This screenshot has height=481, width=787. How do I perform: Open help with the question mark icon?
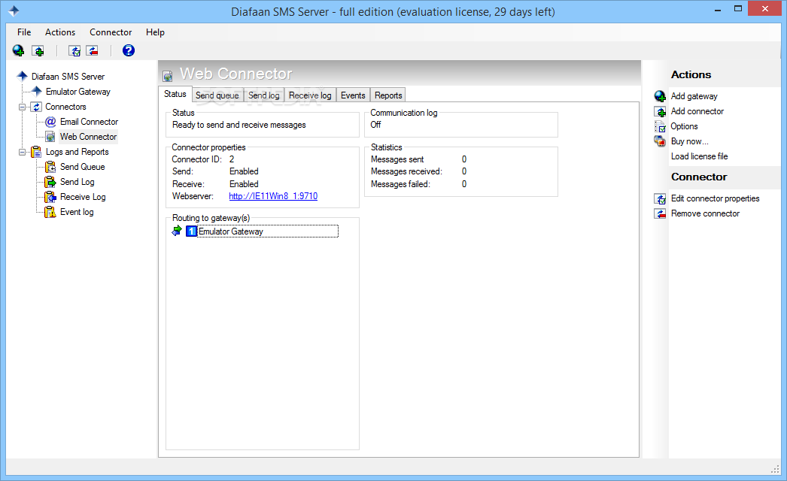tap(129, 50)
